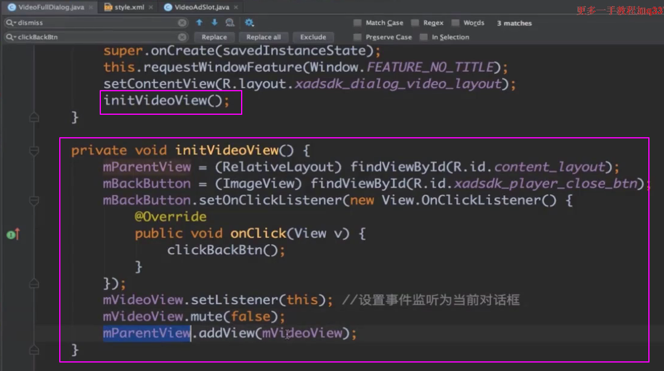Check the Preserve Case option
This screenshot has height=371, width=664.
pyautogui.click(x=358, y=37)
